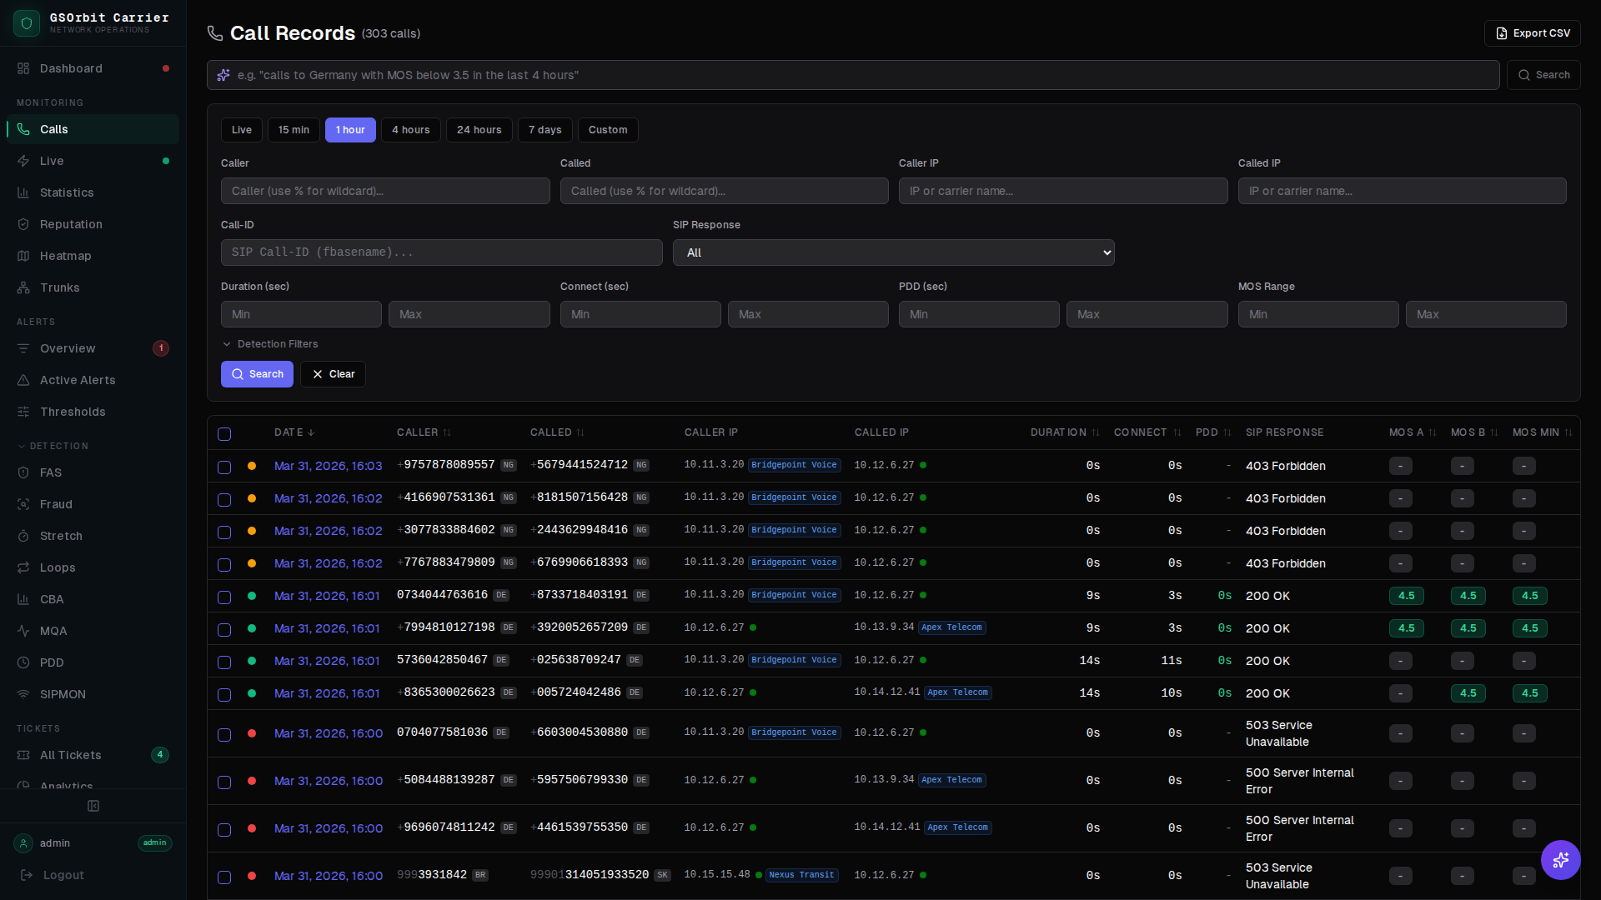
Task: Open the floating AI assistant button
Action: 1560,860
